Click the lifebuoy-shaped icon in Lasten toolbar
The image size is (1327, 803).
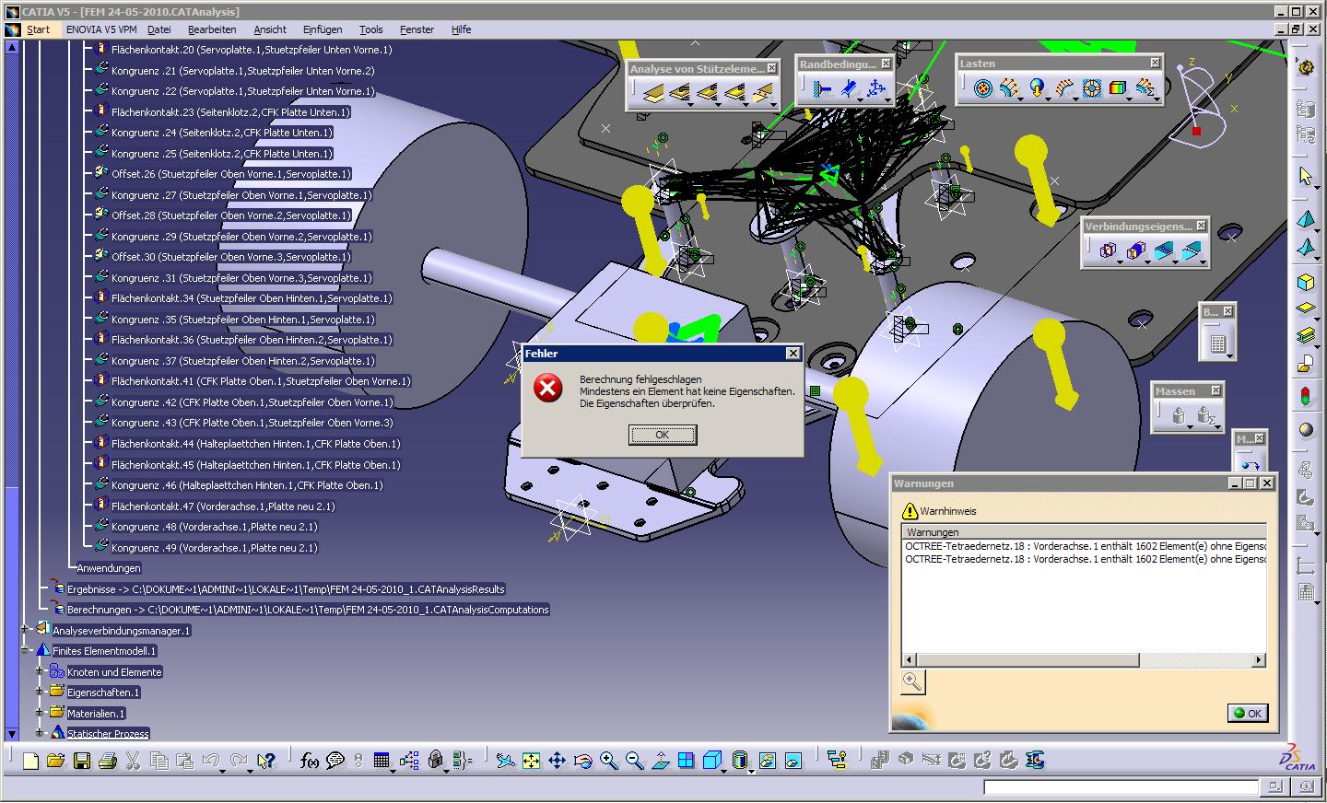coord(1091,88)
